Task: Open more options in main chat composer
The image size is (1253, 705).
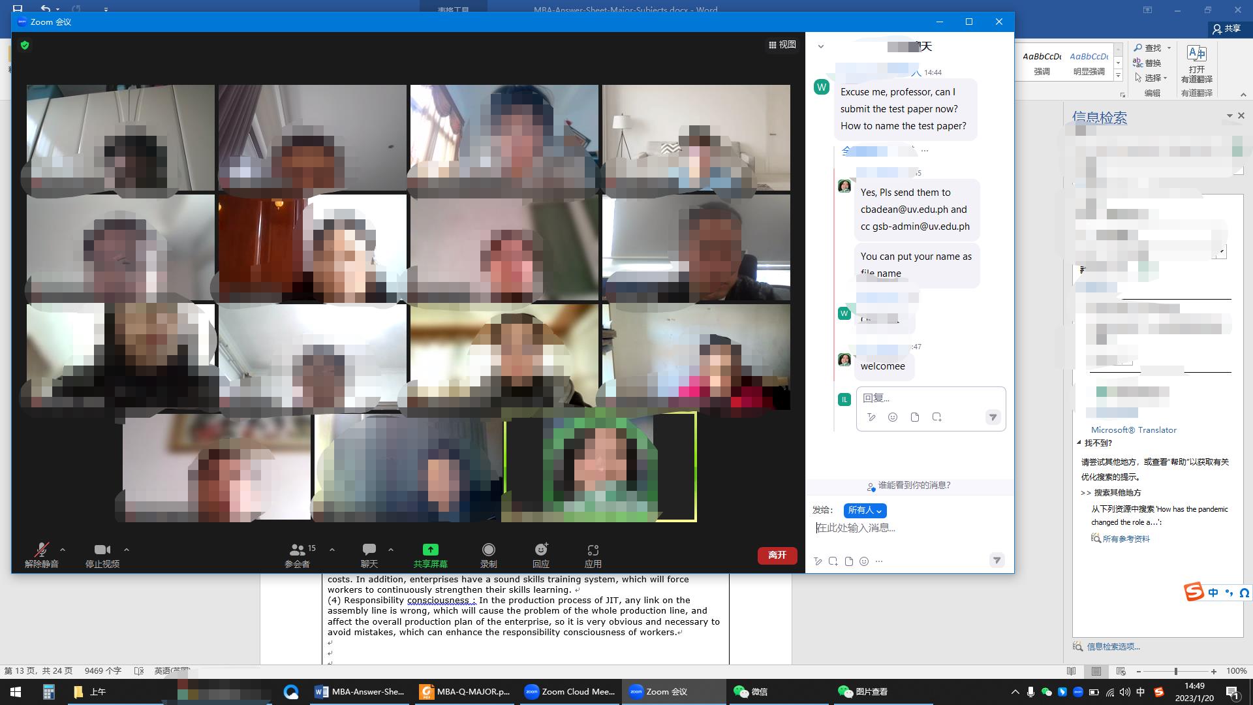Action: (x=879, y=561)
